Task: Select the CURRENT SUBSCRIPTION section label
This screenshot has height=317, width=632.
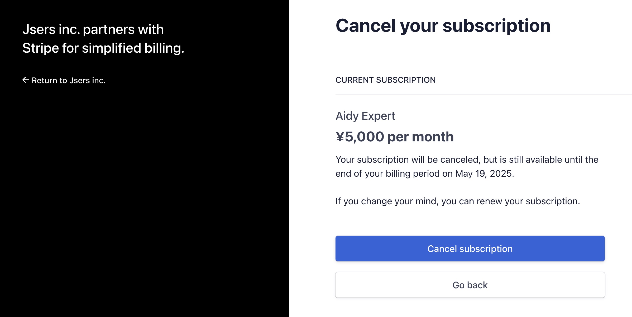Action: click(386, 80)
